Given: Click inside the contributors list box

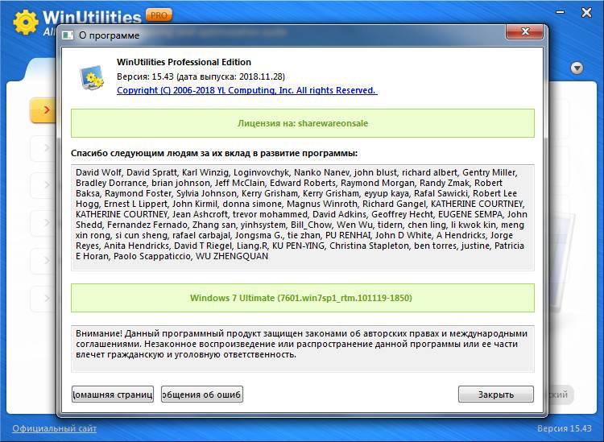Looking at the screenshot, I should coord(302,217).
